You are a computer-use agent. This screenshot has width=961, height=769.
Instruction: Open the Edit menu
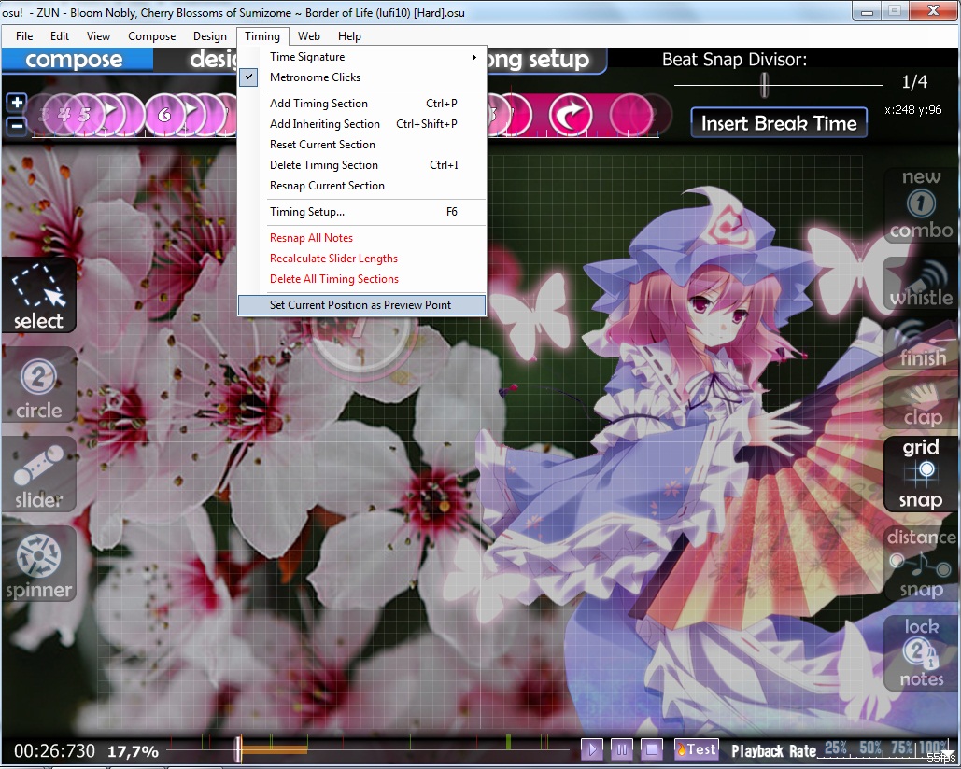[60, 36]
